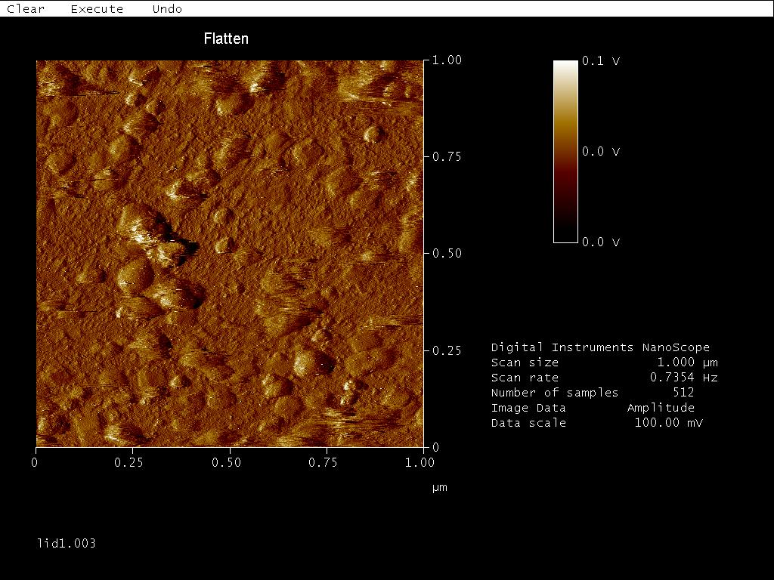
Task: Click the round particle near the scan's top right
Action: point(372,135)
